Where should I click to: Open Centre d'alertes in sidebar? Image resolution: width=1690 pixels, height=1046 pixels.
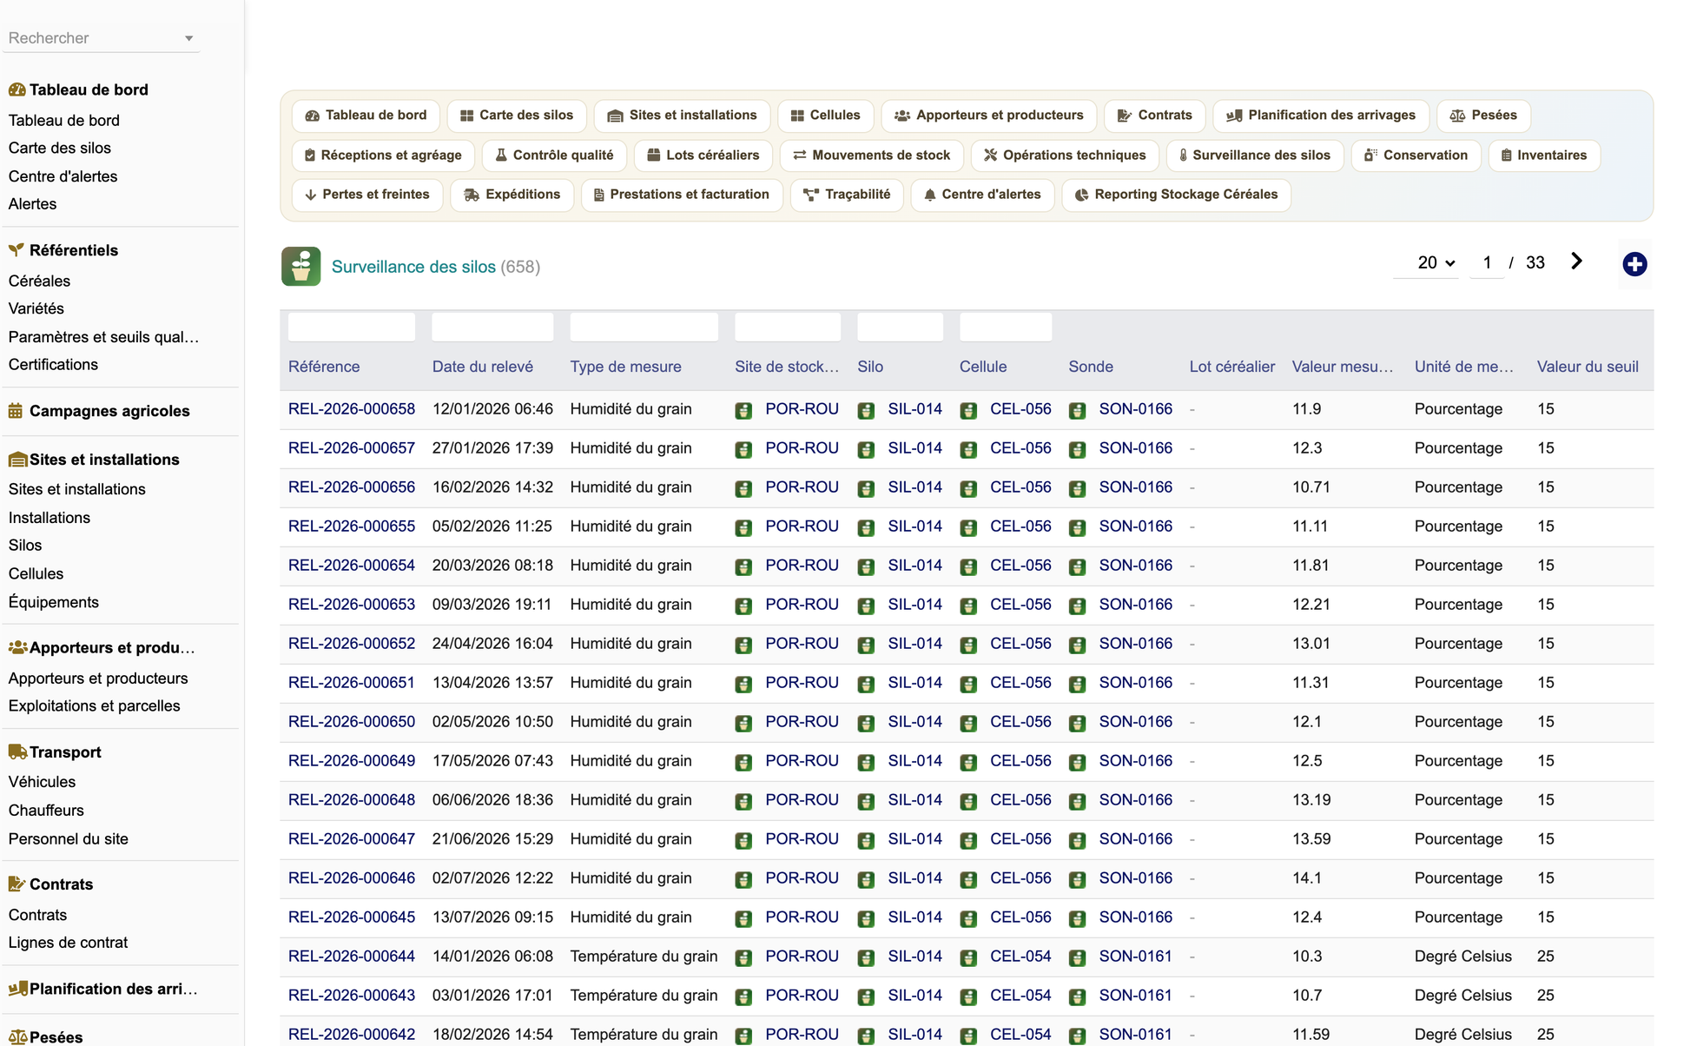[x=63, y=176]
